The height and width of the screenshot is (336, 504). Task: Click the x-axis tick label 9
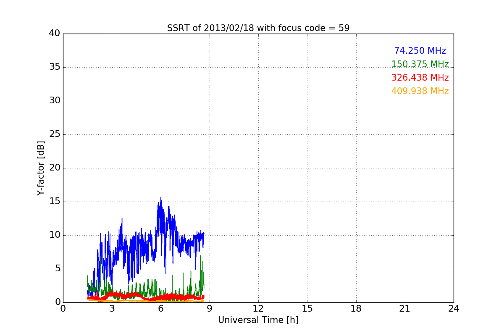(210, 309)
